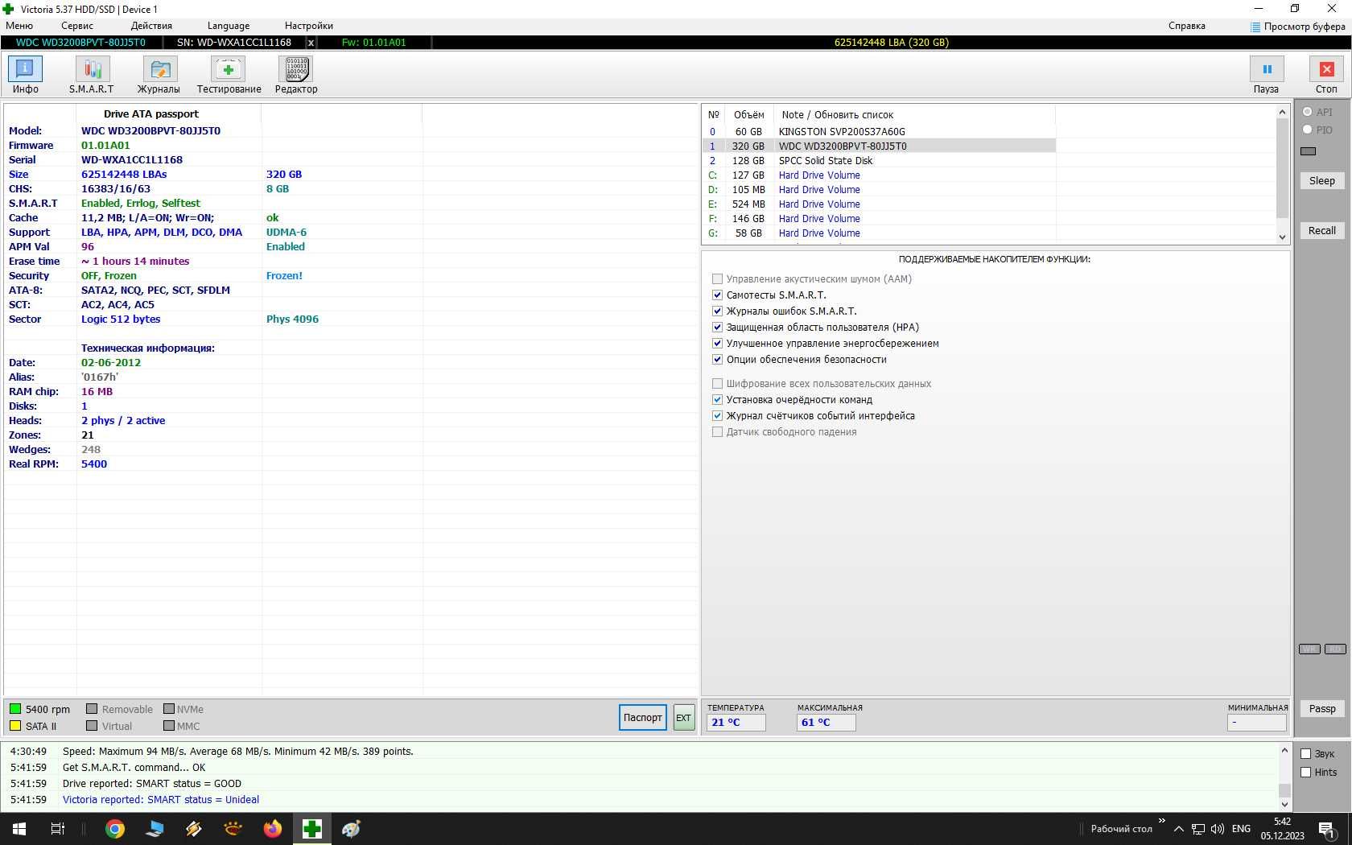Click the Virtual indicator box

(x=92, y=726)
